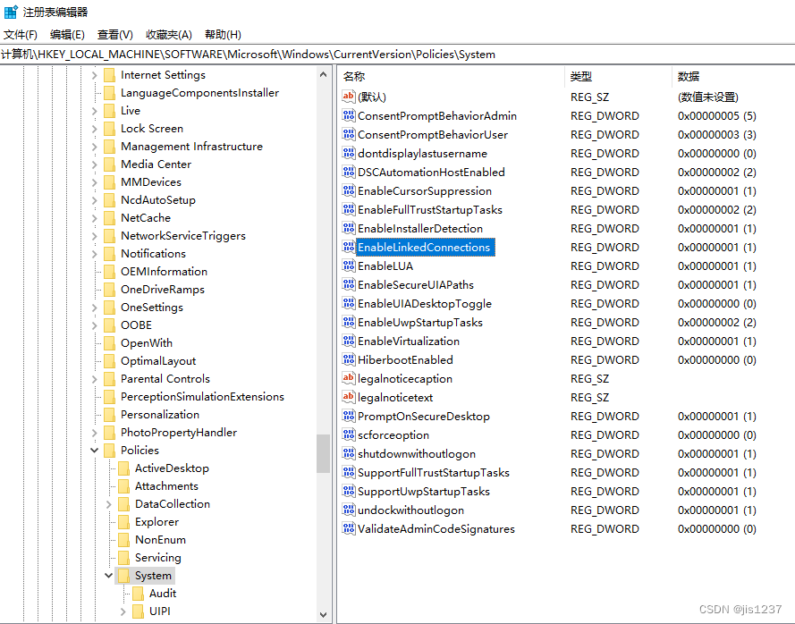Select the PerceptionSimulationExtensions tree key
This screenshot has width=795, height=624.
coord(202,396)
